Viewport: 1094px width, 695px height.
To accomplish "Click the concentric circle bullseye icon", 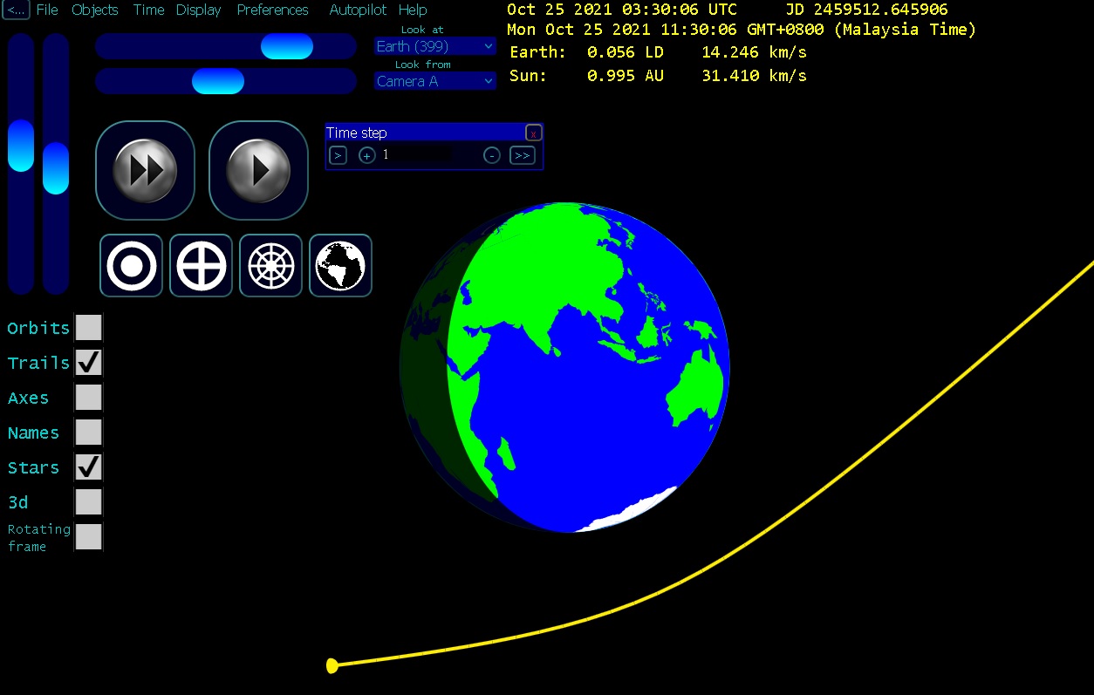I will 131,265.
